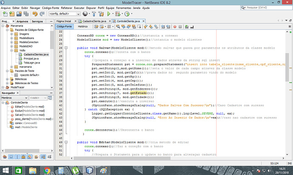Toggle Fully Qualified Names in Navigator

point(36,157)
